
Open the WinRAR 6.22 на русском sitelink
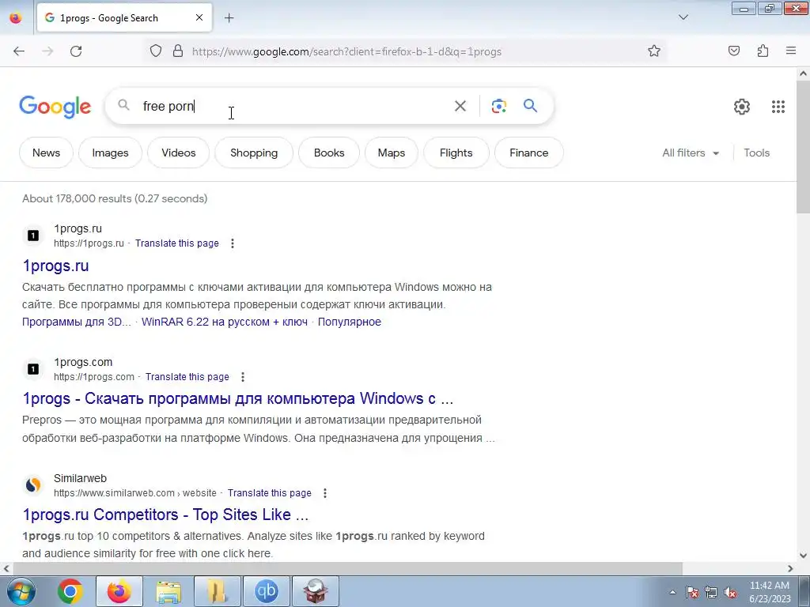tap(224, 322)
